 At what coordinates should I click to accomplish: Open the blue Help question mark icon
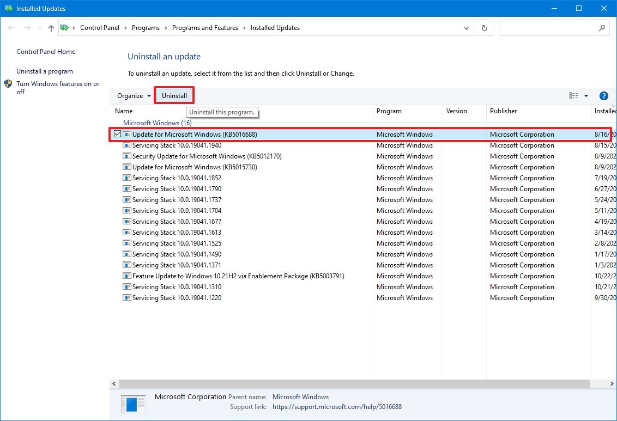point(603,95)
